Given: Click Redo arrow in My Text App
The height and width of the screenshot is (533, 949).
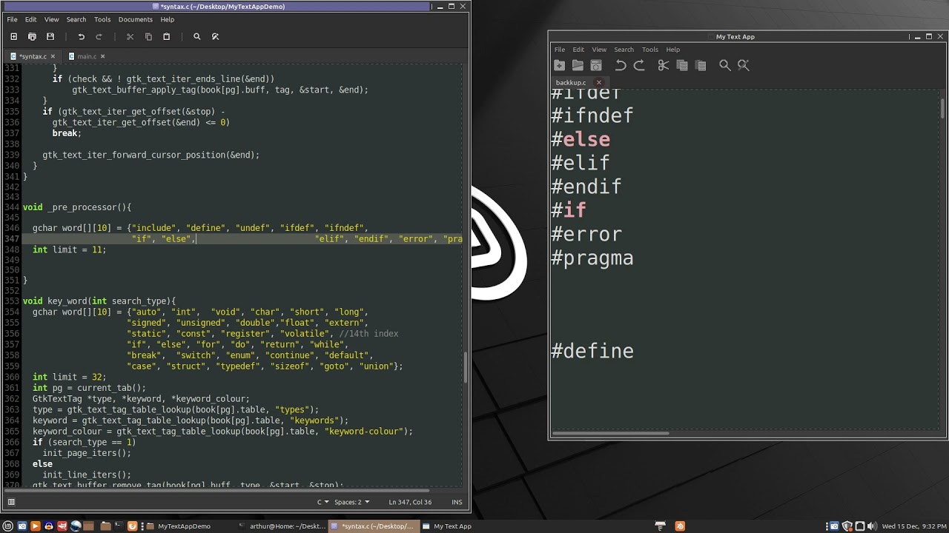Looking at the screenshot, I should pyautogui.click(x=639, y=65).
